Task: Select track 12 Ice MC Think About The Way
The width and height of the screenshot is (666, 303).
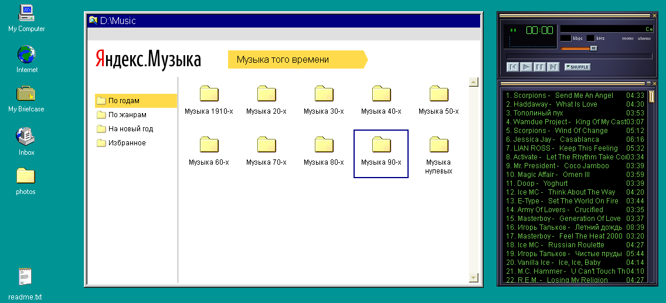Action: tap(575, 192)
